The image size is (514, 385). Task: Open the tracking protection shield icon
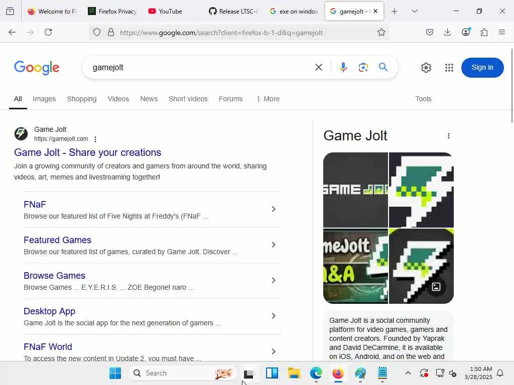point(97,32)
